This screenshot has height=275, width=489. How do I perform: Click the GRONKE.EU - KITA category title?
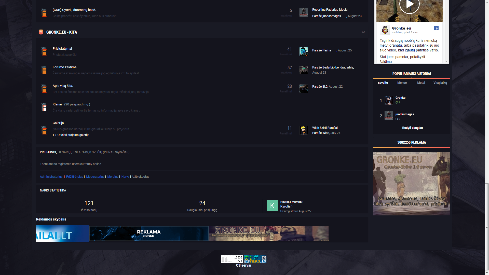point(62,32)
